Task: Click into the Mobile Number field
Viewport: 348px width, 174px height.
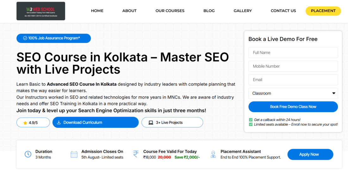Action: tap(293, 66)
